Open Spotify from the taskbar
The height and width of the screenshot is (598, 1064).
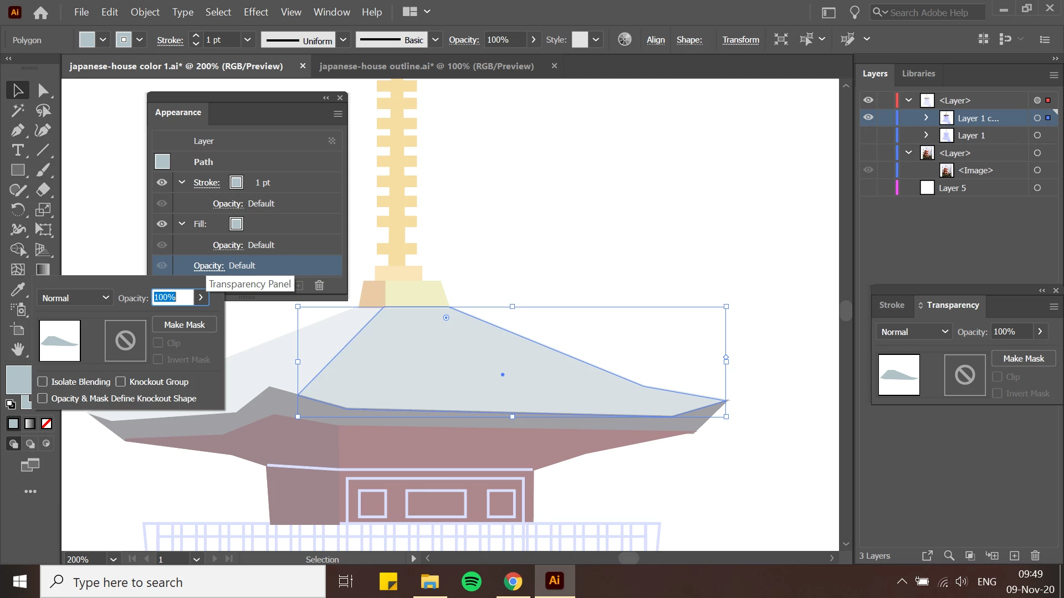pos(472,581)
